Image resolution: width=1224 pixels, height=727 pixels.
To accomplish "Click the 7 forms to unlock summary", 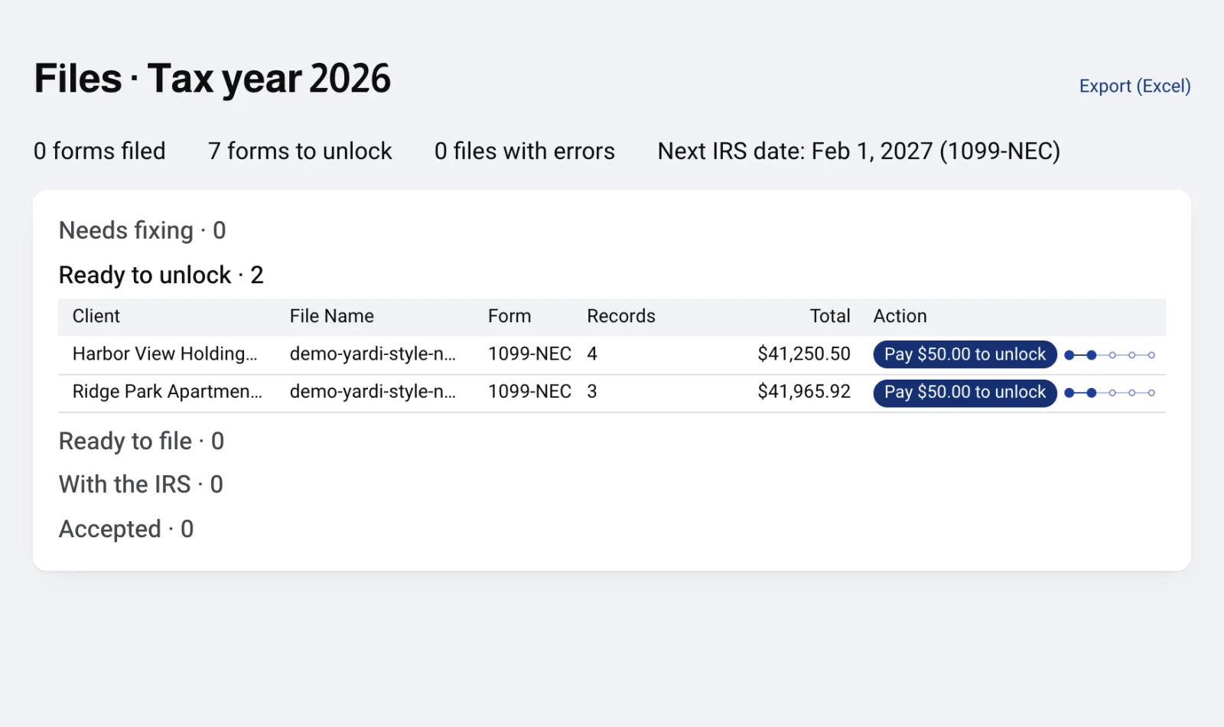I will tap(300, 151).
